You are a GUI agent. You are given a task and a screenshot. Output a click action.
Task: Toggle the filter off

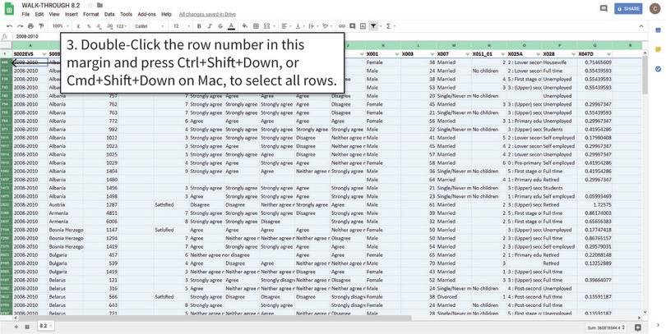coord(373,26)
